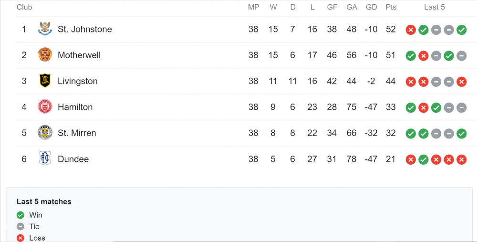Open the St. Johnstone team name
477x242 pixels.
[x=85, y=29]
